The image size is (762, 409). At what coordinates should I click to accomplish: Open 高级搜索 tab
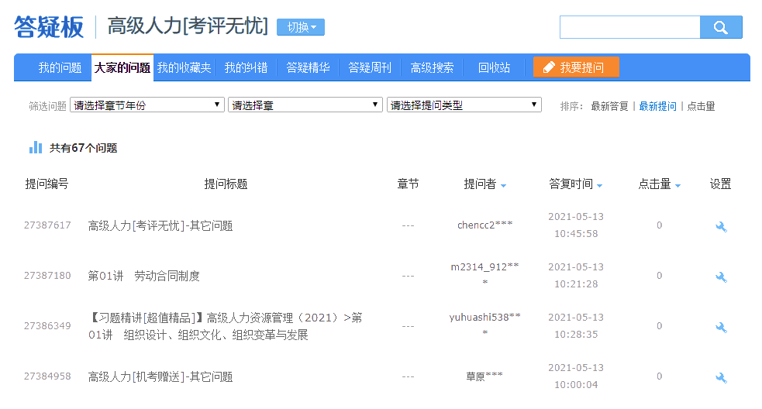tap(432, 67)
